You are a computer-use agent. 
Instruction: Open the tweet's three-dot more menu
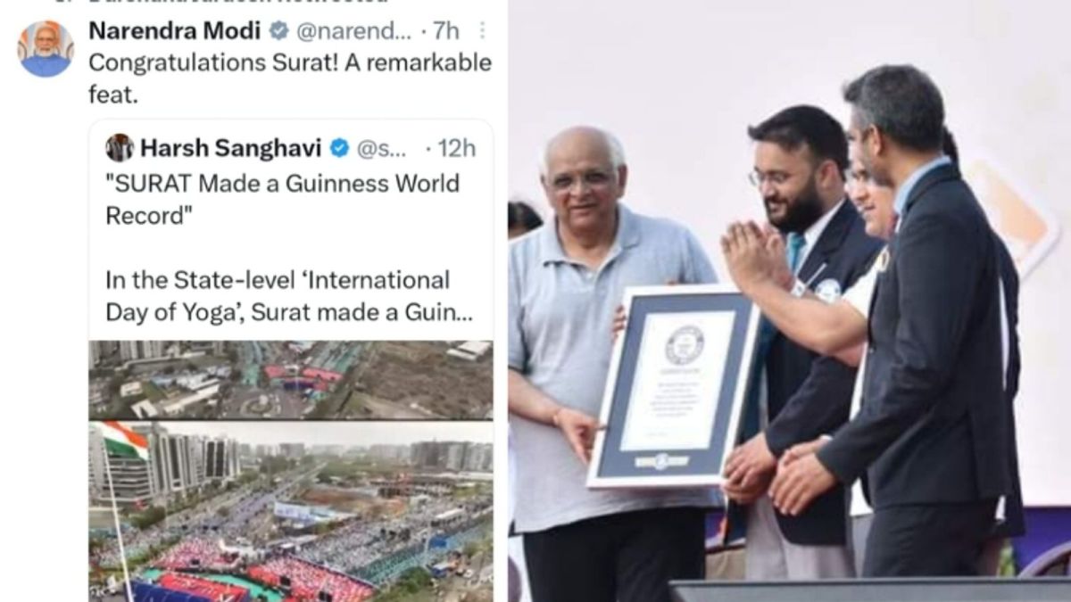pos(482,31)
